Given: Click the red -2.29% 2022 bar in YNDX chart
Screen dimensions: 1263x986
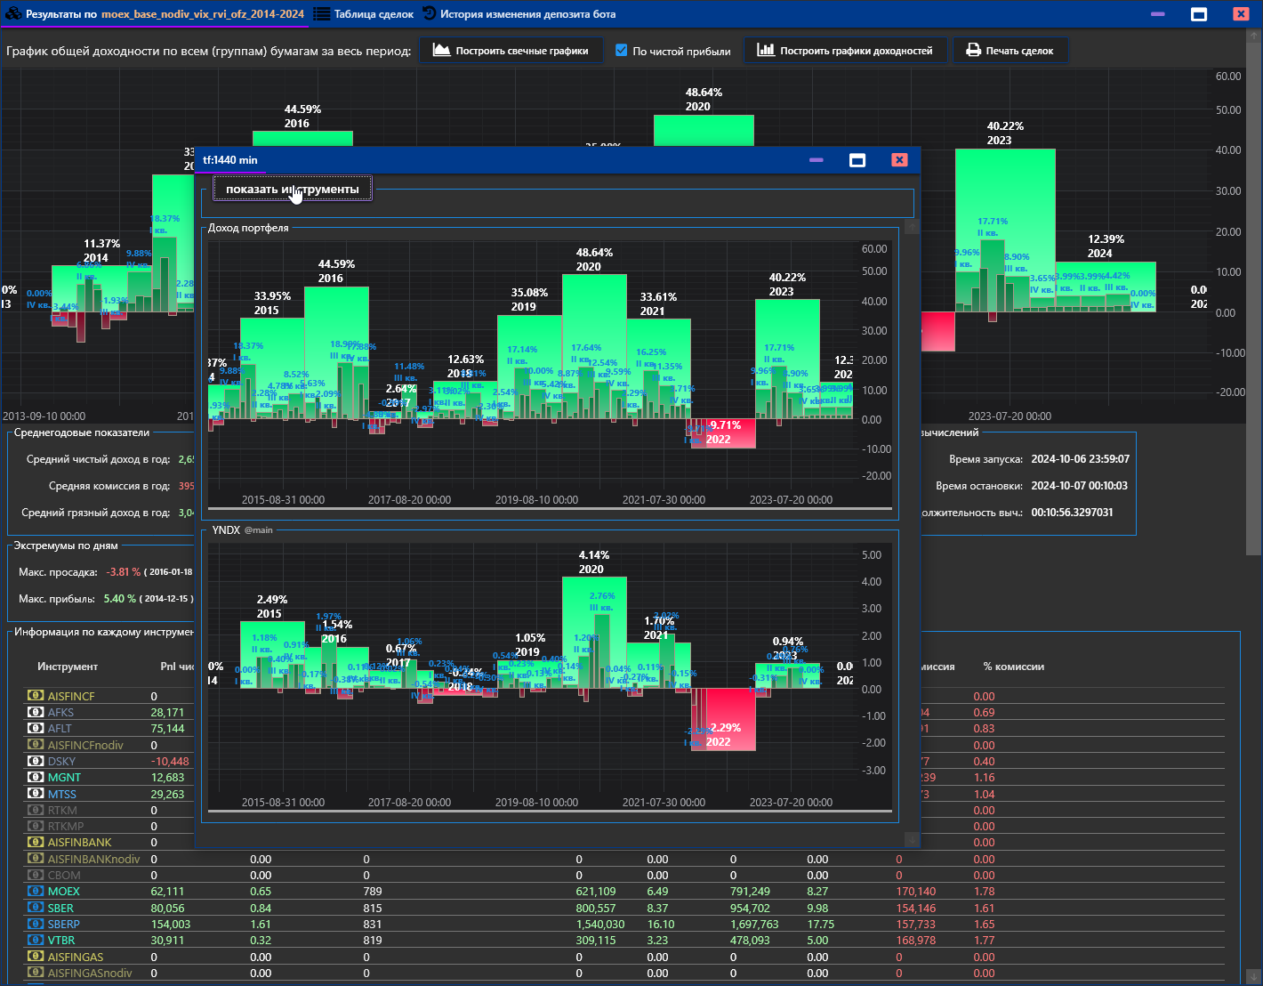Looking at the screenshot, I should [723, 719].
